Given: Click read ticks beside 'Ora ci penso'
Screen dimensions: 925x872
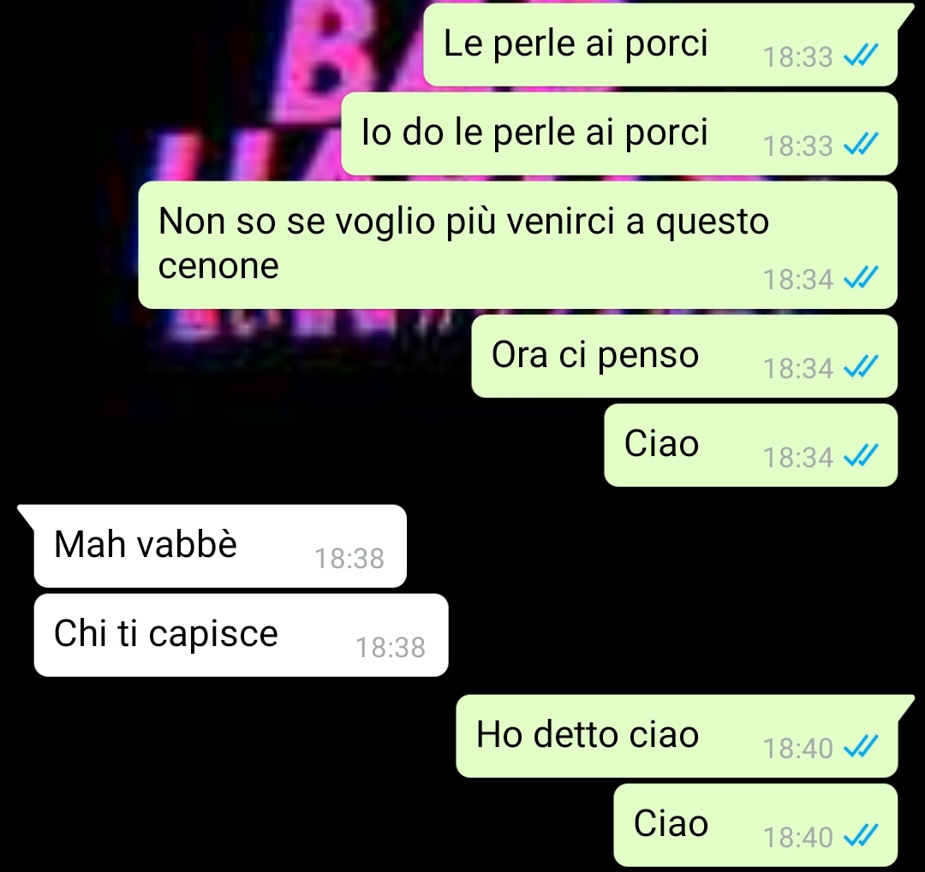Looking at the screenshot, I should [x=861, y=366].
